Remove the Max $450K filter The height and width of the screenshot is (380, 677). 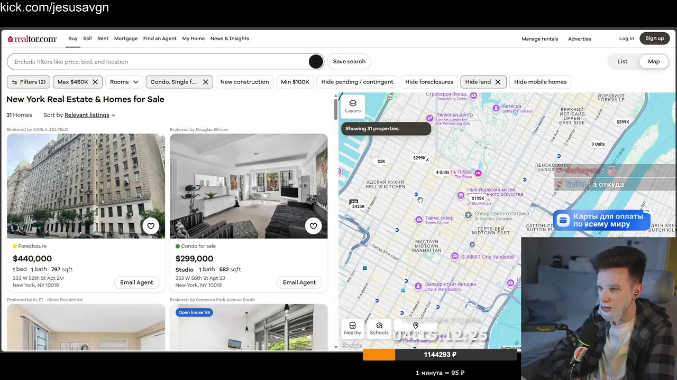95,82
